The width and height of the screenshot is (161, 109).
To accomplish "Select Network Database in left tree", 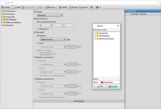I will (x=13, y=22).
